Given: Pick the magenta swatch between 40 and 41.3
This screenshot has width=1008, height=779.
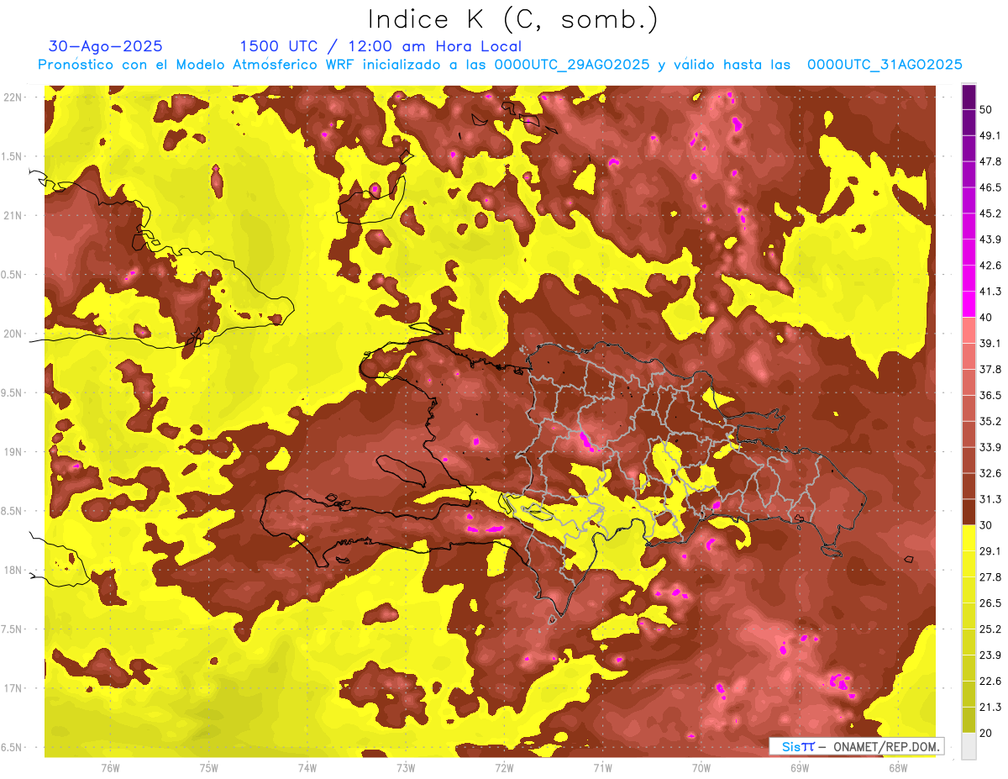Looking at the screenshot, I should click(x=969, y=304).
